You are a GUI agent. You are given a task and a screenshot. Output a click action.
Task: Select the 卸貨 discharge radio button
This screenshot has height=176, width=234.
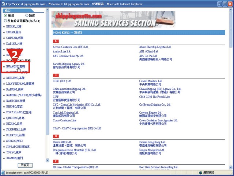point(27,15)
